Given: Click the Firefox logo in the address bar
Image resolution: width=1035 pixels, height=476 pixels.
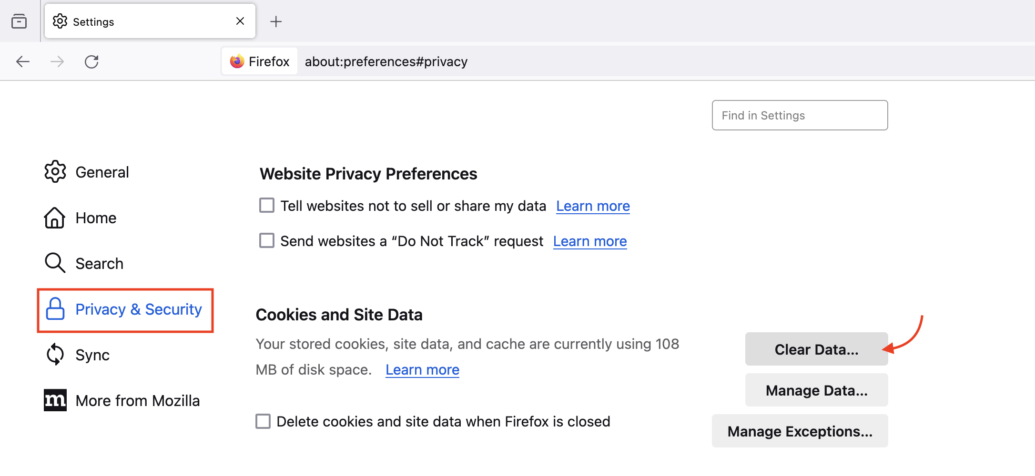Looking at the screenshot, I should click(237, 61).
